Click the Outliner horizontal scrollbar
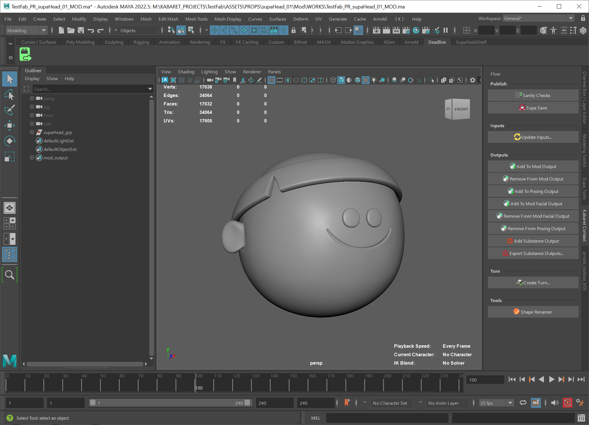The image size is (589, 425). click(x=85, y=364)
